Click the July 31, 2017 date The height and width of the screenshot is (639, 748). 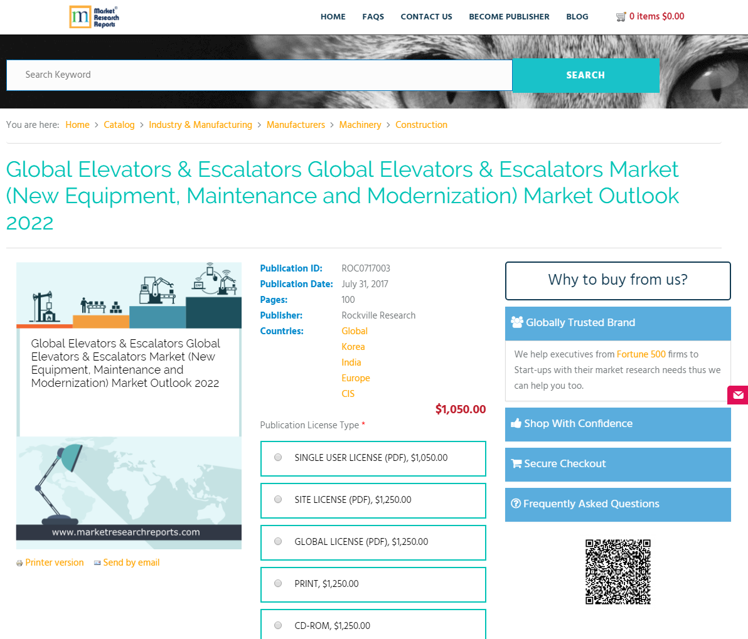(x=365, y=284)
